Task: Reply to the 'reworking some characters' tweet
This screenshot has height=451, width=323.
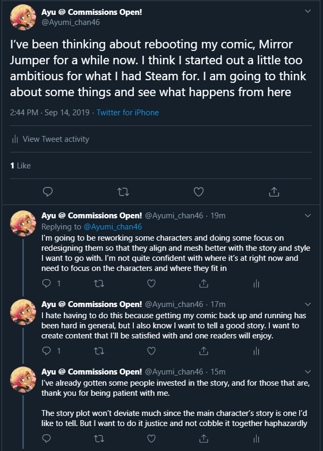Action: 47,284
